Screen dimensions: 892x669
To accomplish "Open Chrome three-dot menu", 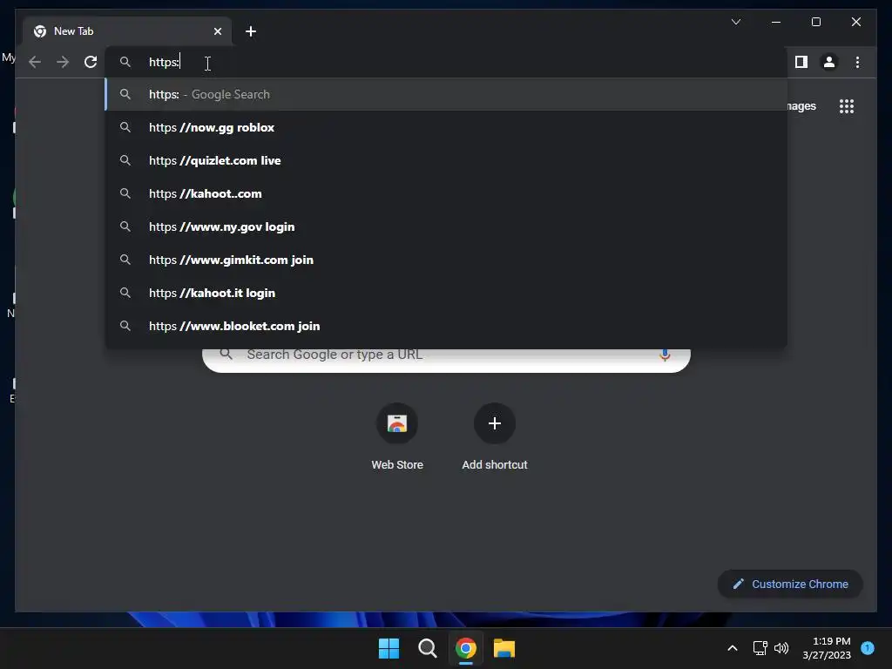I will (x=857, y=62).
